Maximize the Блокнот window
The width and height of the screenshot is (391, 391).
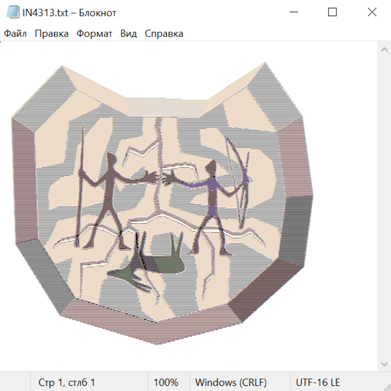[x=332, y=12]
